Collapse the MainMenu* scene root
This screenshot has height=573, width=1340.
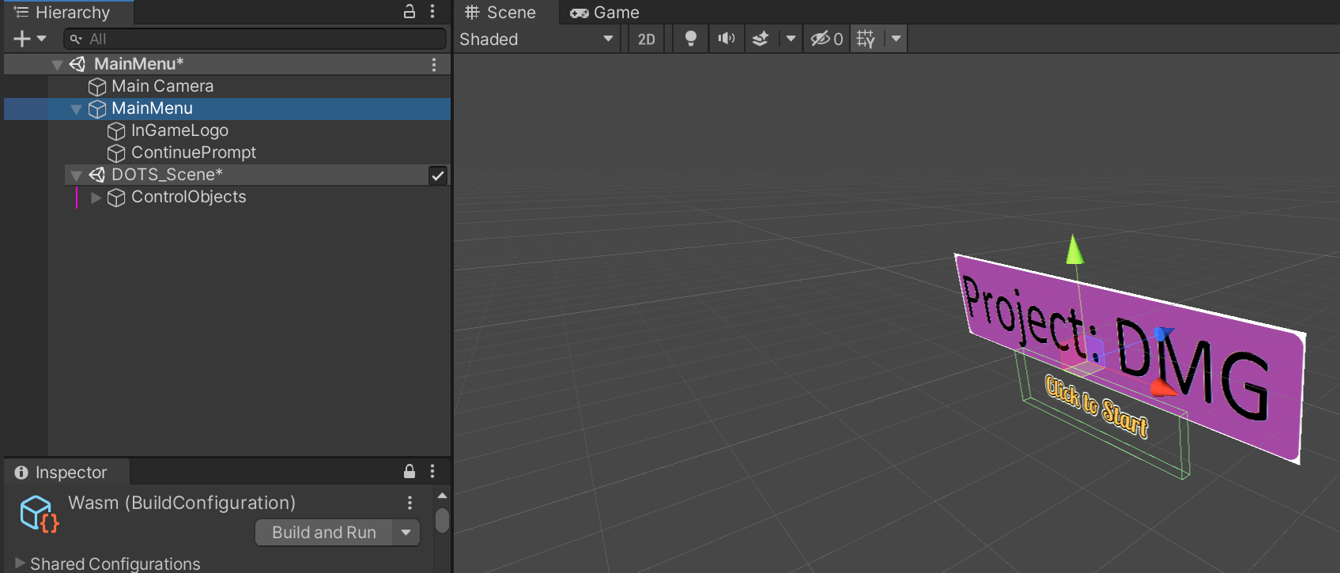pyautogui.click(x=57, y=65)
